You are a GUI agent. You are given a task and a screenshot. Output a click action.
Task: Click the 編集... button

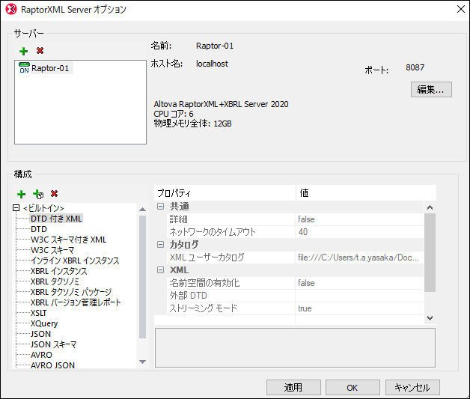pos(430,90)
